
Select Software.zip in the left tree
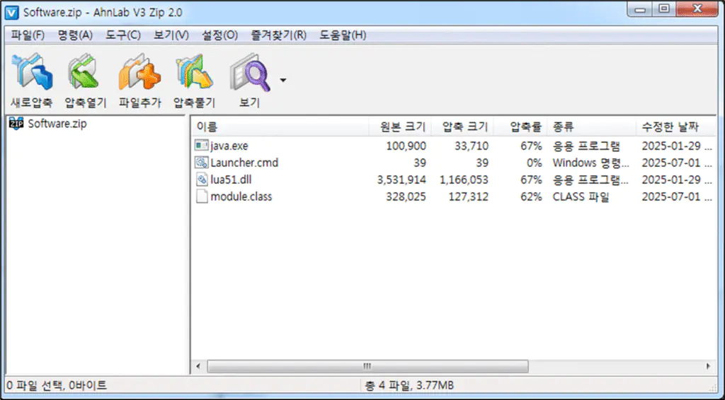(57, 124)
